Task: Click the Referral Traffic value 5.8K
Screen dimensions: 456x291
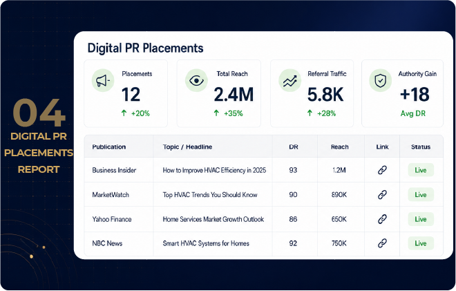Action: pos(325,95)
